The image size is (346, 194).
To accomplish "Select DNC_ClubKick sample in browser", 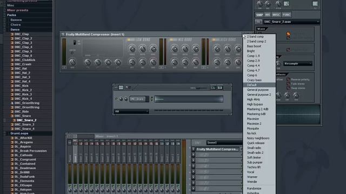I will (x=25, y=60).
